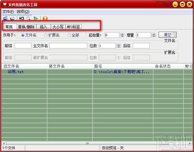Click the magnifier preview toolbar icon

click(28, 19)
